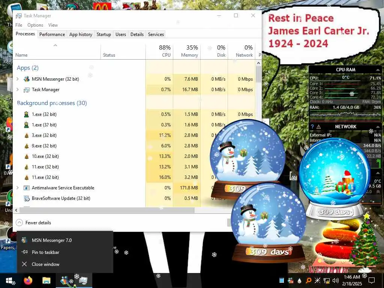This screenshot has width=384, height=288.
Task: Click the blue square tray icon
Action: [x=282, y=280]
